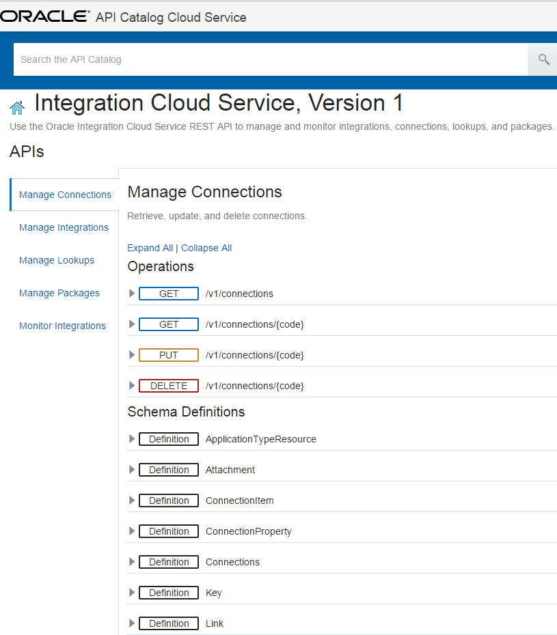The height and width of the screenshot is (635, 557).
Task: Expand the DELETE /v1/connections/{code} operation
Action: [x=131, y=385]
